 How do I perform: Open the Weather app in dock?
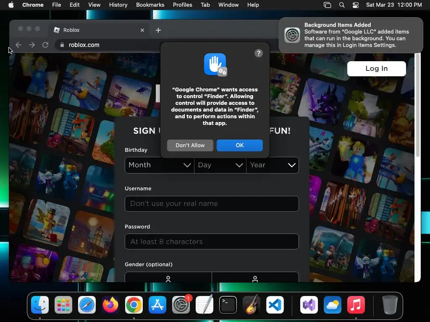(x=333, y=304)
